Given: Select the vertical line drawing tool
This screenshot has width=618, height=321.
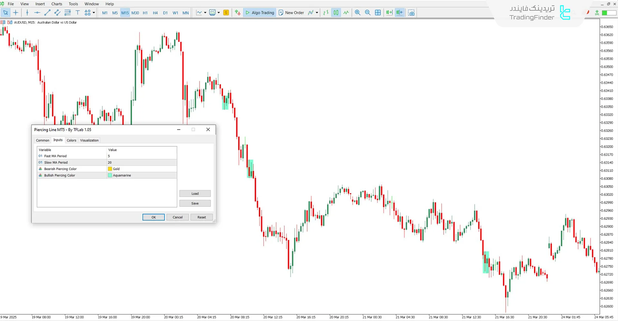Looking at the screenshot, I should pyautogui.click(x=27, y=13).
